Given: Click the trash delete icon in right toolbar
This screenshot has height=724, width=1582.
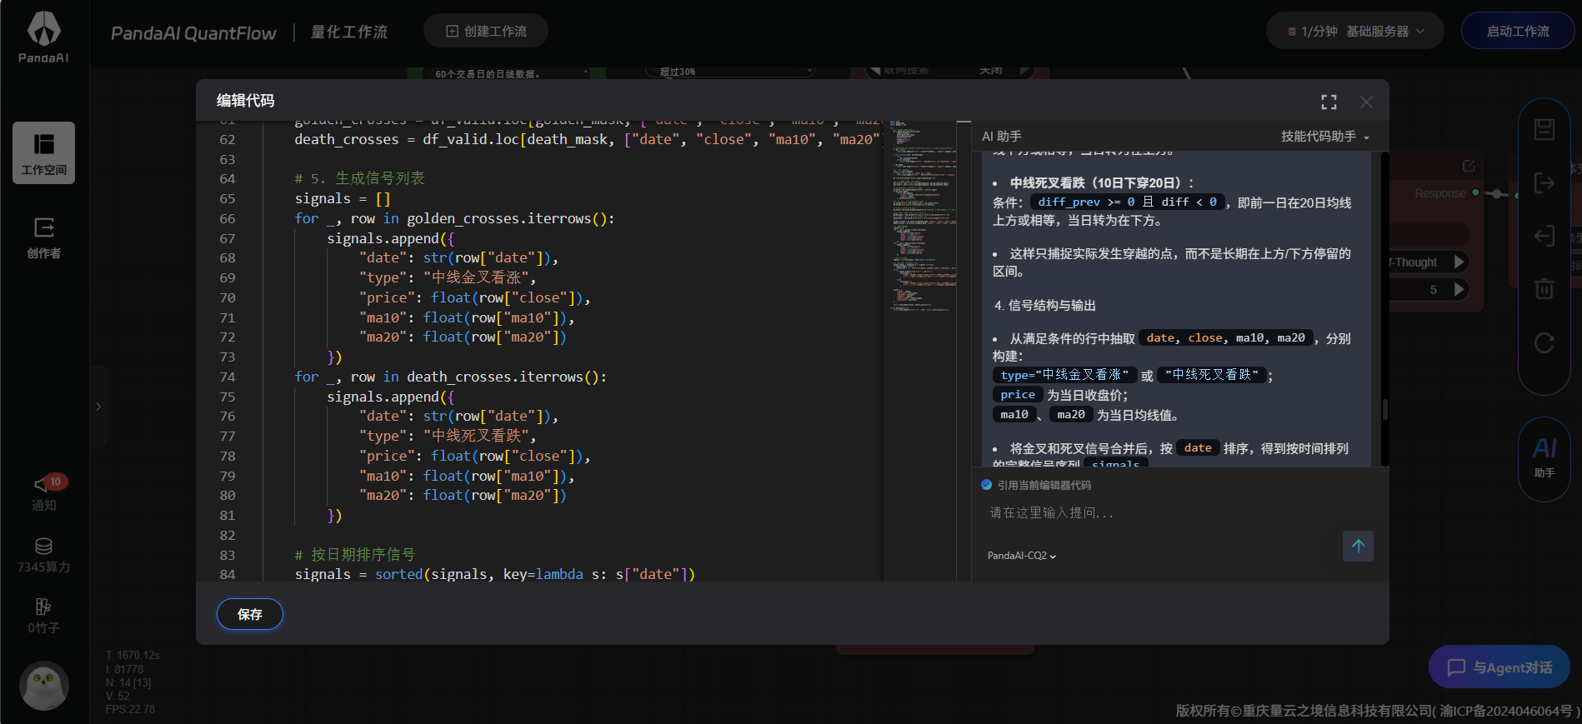Looking at the screenshot, I should (x=1544, y=288).
